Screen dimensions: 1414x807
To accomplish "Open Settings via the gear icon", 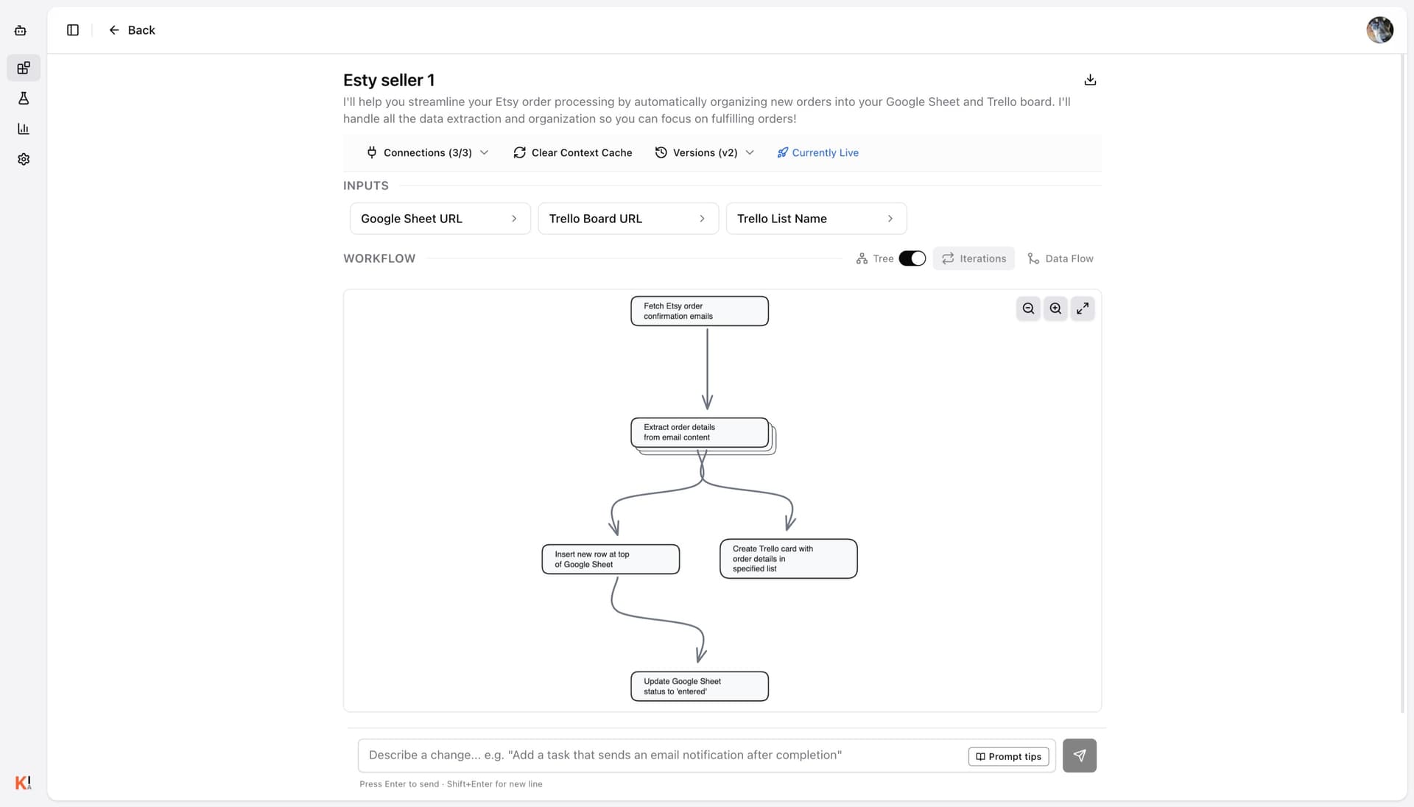I will point(24,159).
